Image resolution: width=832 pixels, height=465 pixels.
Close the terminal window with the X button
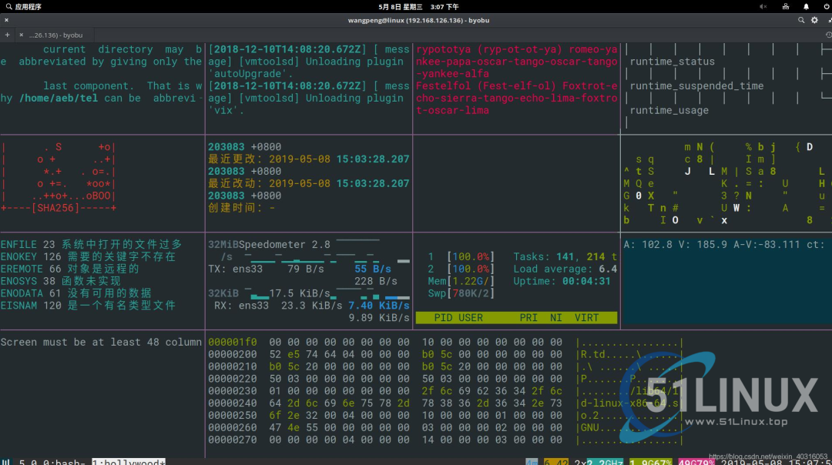click(6, 20)
